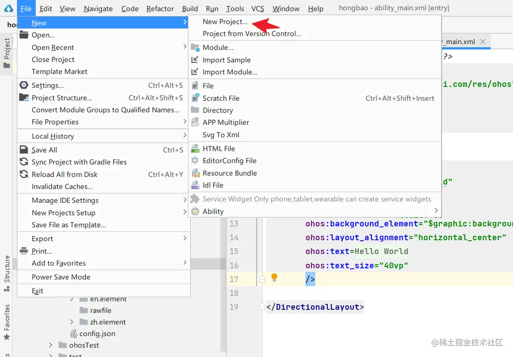Click the Favorites star sidebar icon
This screenshot has width=513, height=357.
(x=7, y=337)
